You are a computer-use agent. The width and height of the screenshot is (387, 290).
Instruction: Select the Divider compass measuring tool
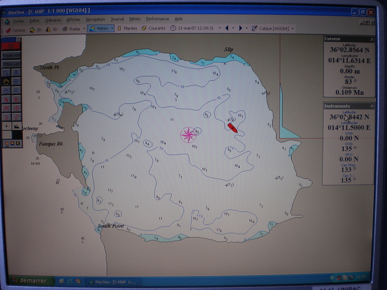click(x=16, y=73)
